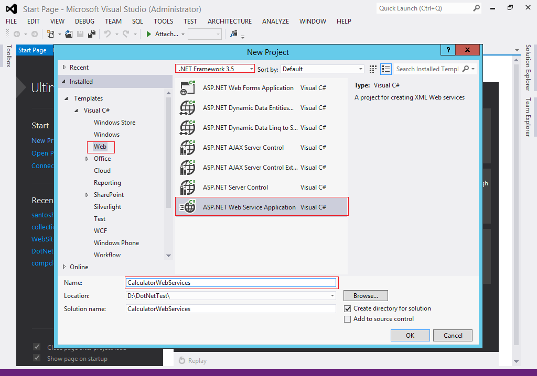Click the Undo toolbar icon
Screen dimensions: 537x376
click(108, 34)
